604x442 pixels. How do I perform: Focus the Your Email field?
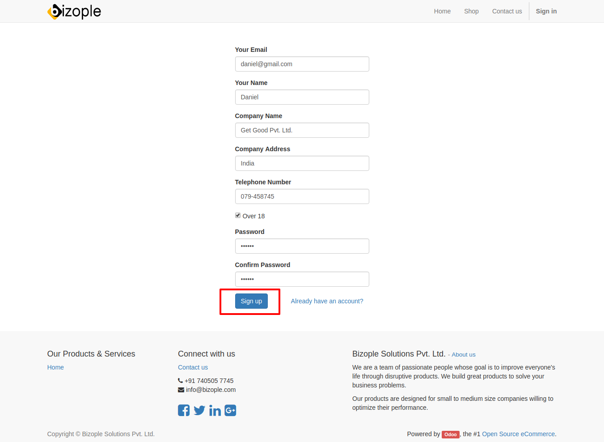point(302,64)
